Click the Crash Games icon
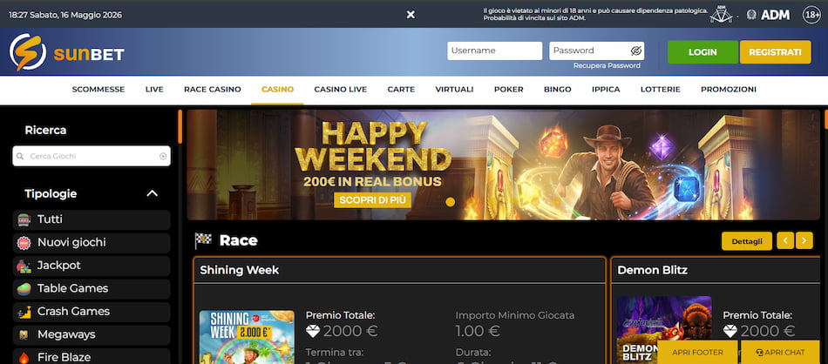The width and height of the screenshot is (828, 364). click(24, 312)
